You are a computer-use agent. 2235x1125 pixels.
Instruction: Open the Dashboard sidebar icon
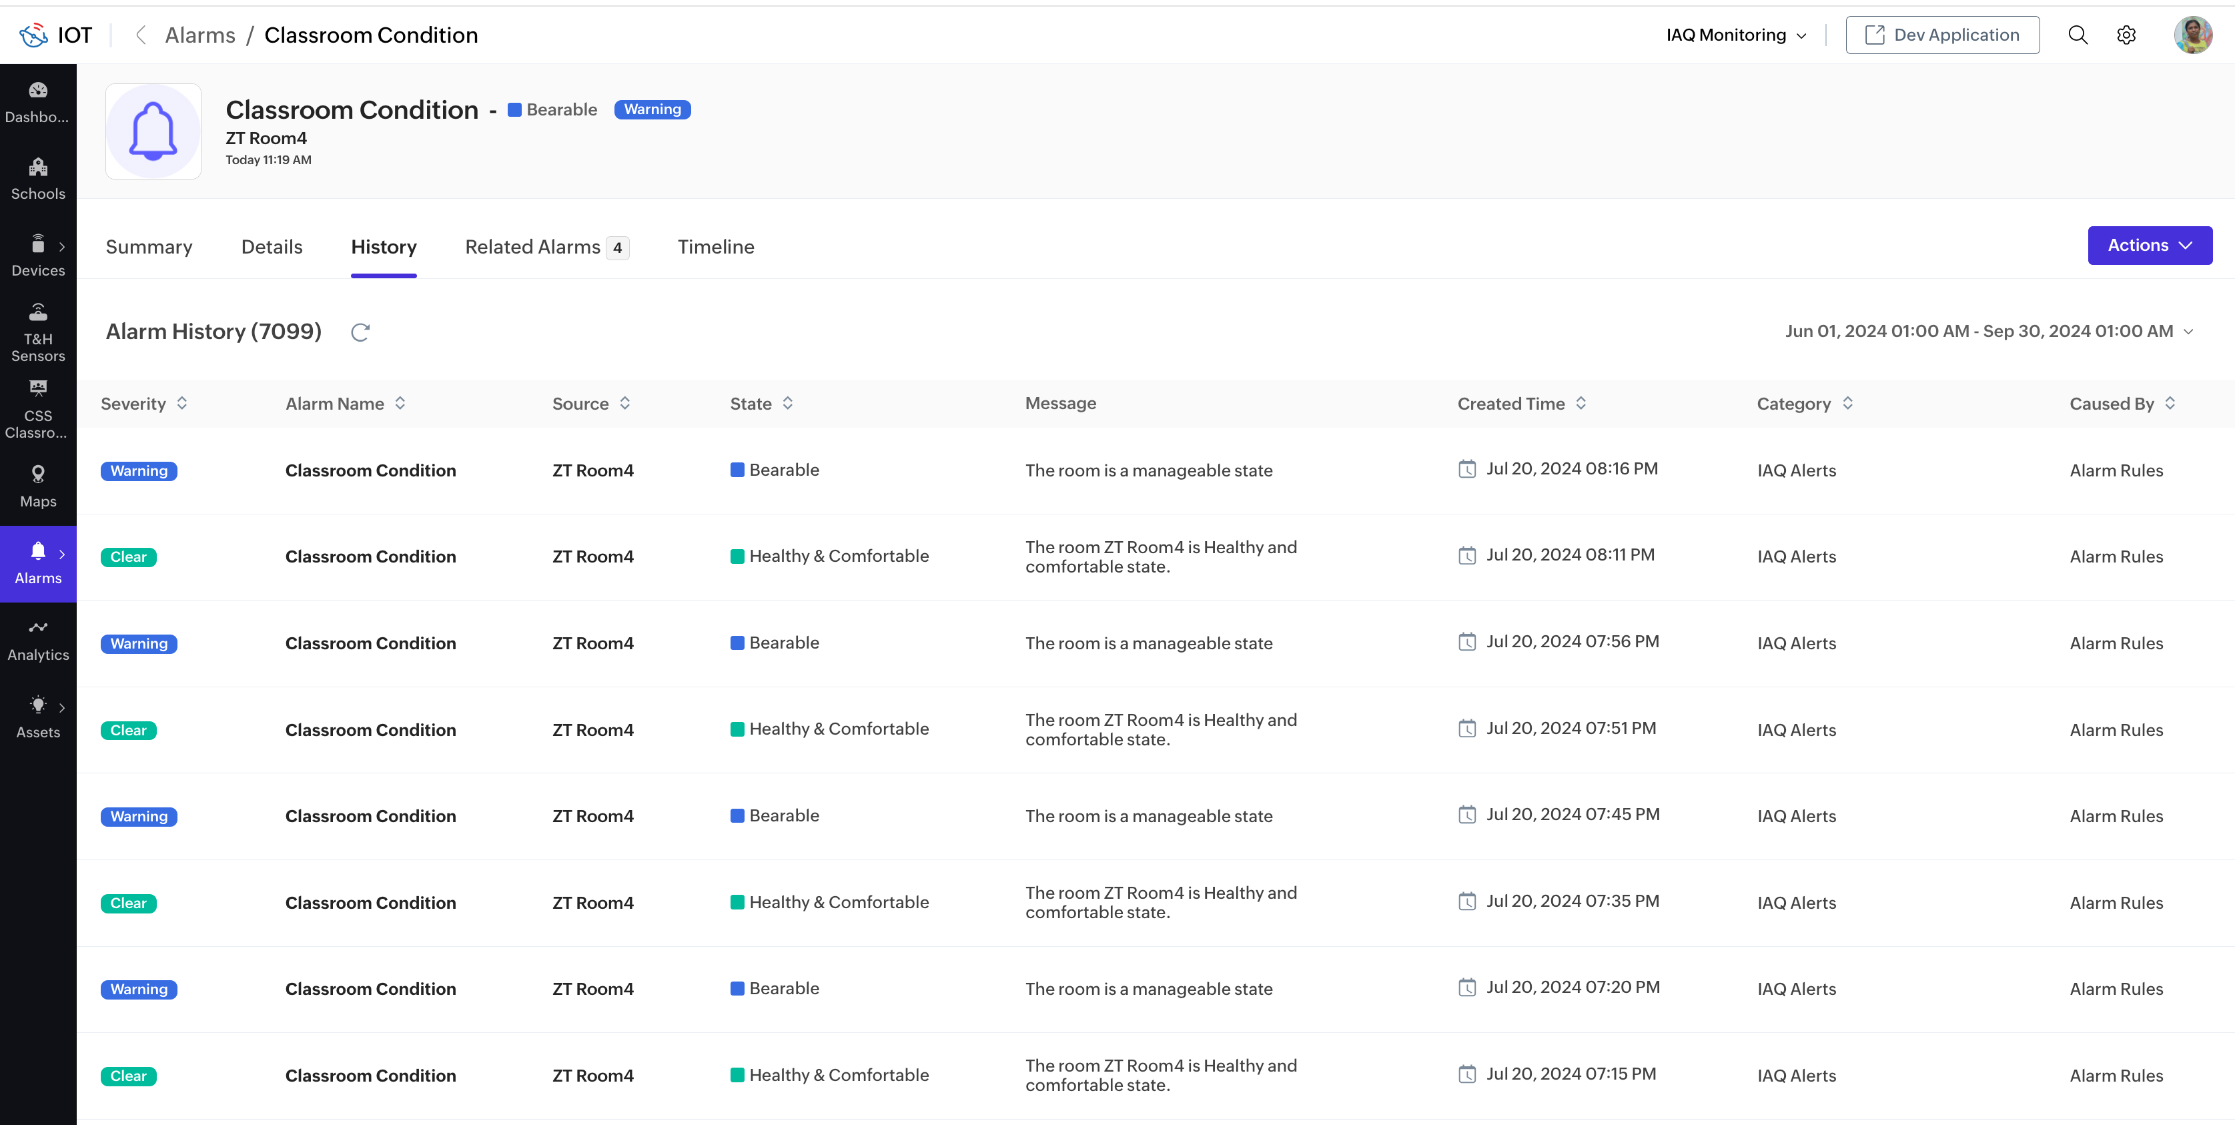37,101
